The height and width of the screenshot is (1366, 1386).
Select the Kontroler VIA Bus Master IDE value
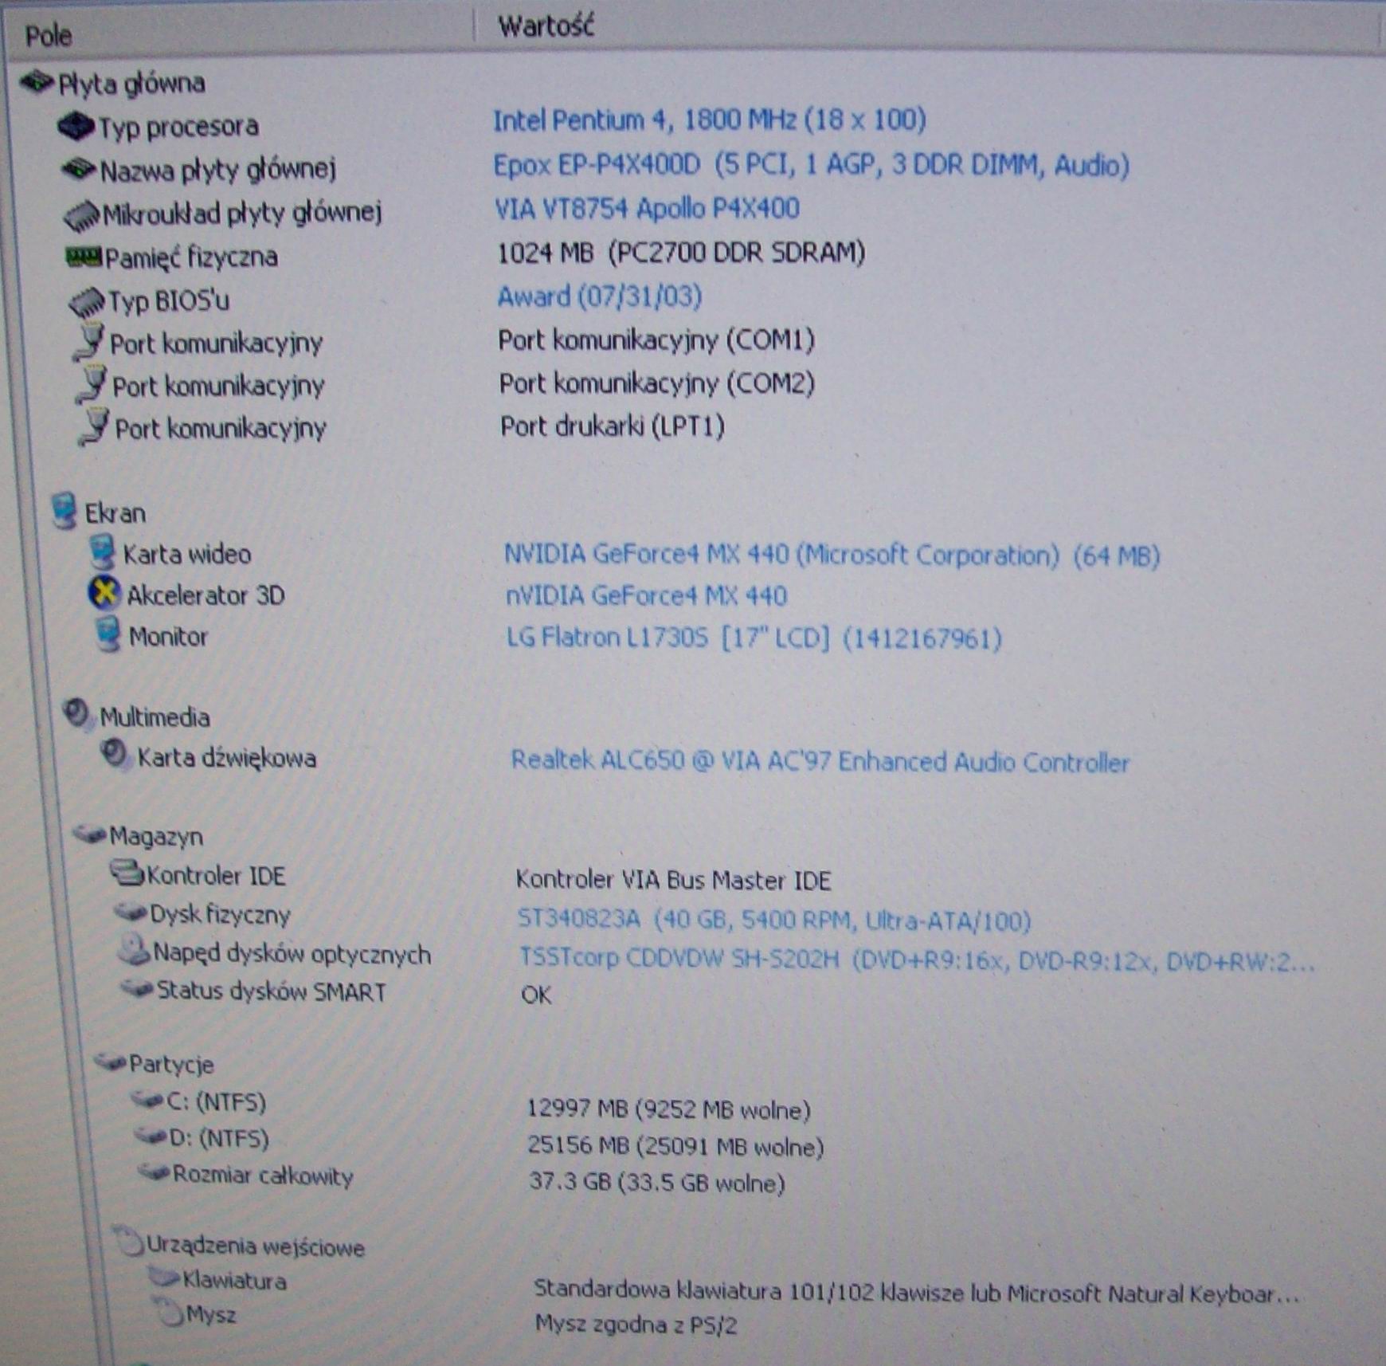(673, 880)
